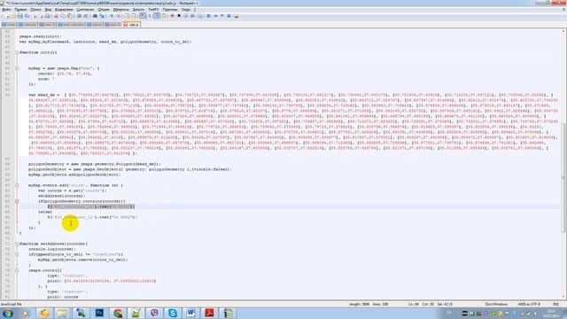The image size is (567, 319).
Task: Save the file with the Save icon
Action: click(19, 16)
